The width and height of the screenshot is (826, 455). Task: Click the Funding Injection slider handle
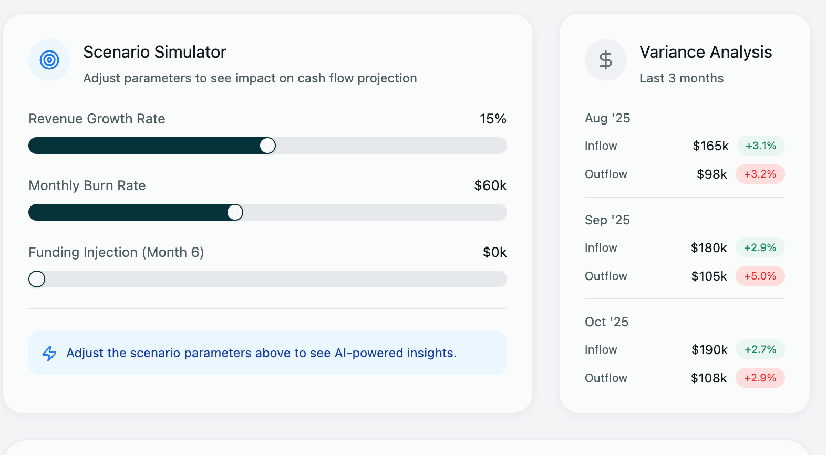(x=37, y=279)
